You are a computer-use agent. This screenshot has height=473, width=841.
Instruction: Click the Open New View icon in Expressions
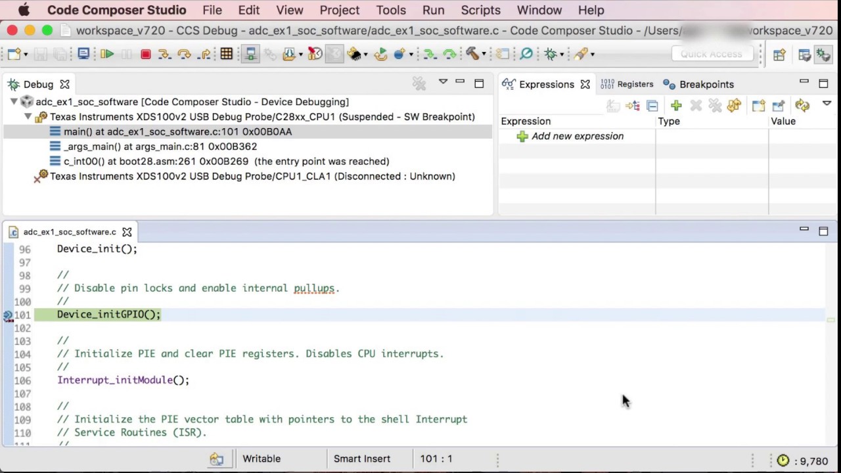point(758,105)
